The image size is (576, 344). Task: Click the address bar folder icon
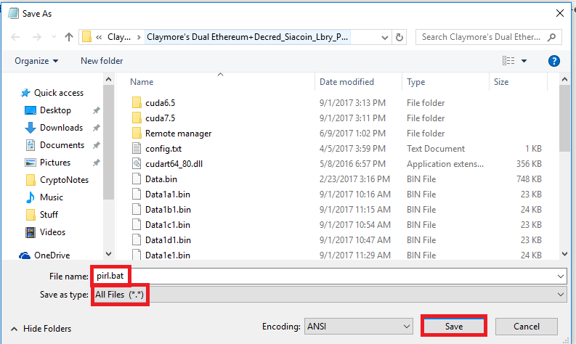(86, 37)
